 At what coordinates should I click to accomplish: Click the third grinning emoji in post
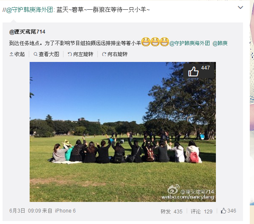coord(164,42)
